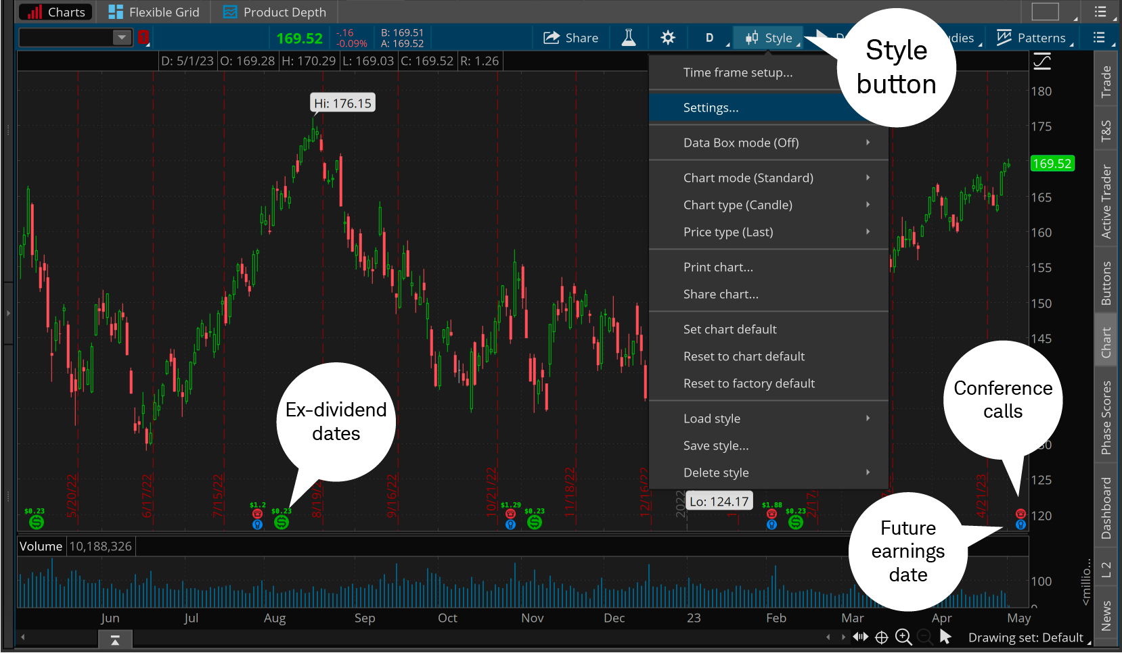Expand the Data Box mode (Off) submenu
Screen dimensions: 1122x653
(x=769, y=143)
